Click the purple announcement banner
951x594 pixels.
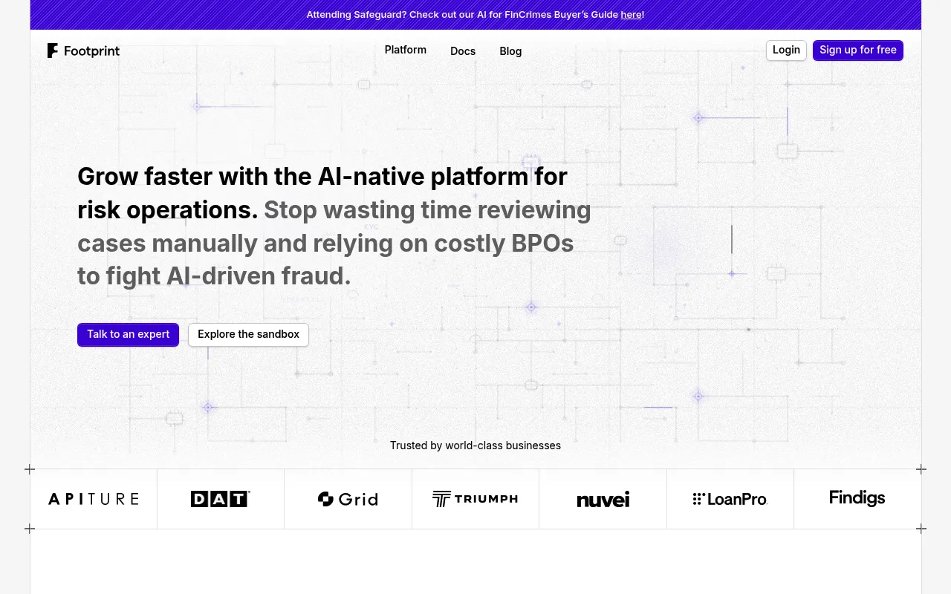475,15
